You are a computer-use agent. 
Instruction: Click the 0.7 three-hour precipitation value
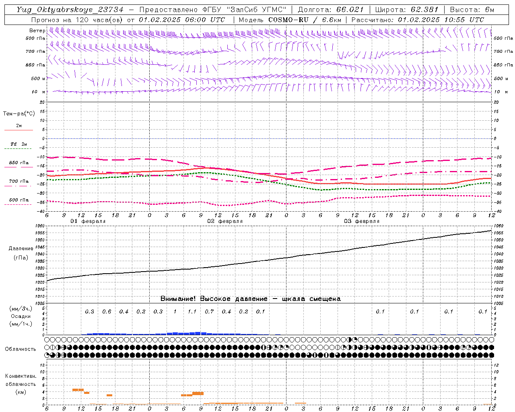click(209, 312)
